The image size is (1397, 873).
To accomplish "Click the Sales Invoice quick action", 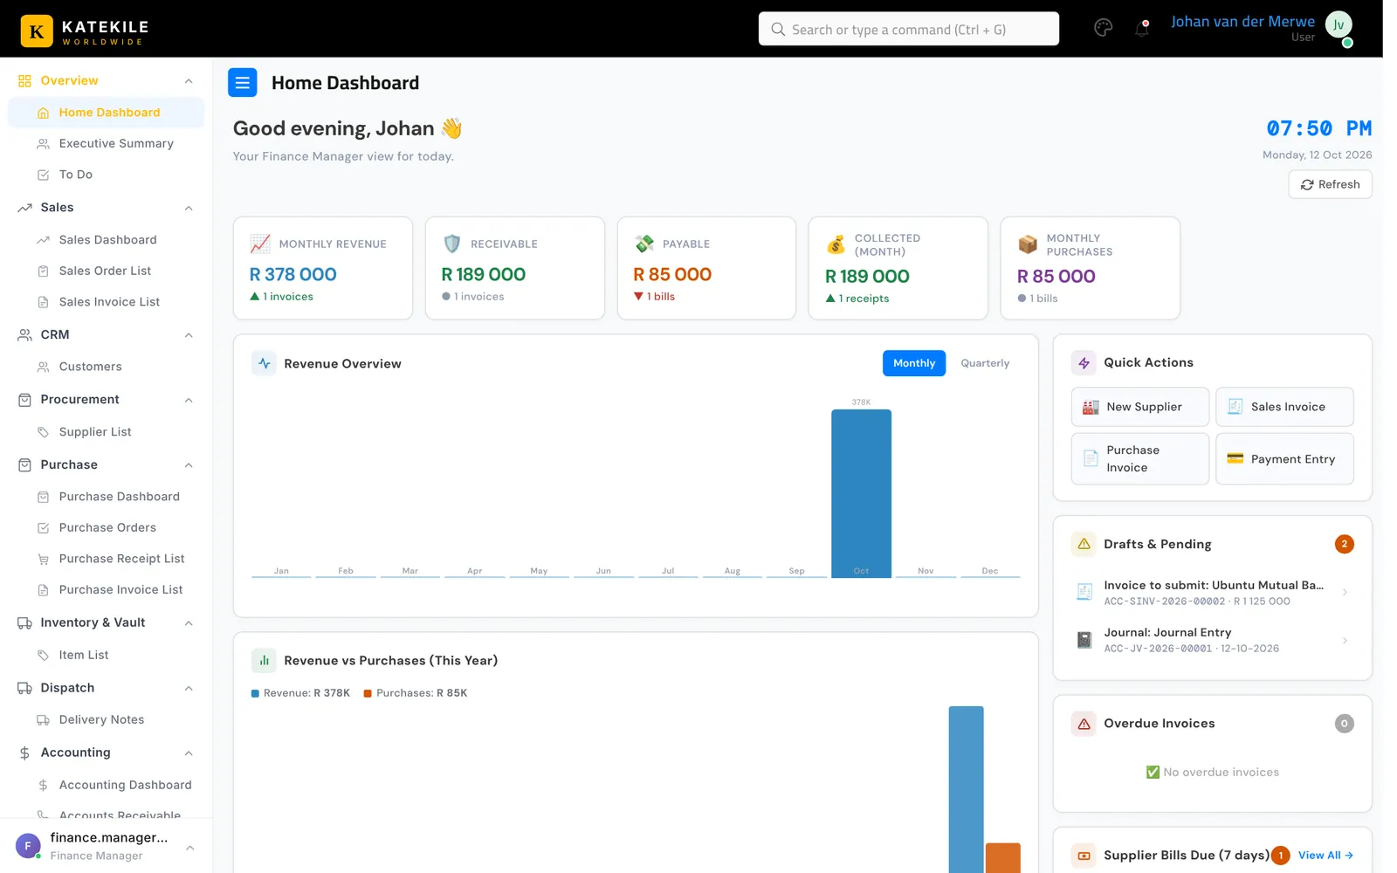I will click(x=1284, y=407).
